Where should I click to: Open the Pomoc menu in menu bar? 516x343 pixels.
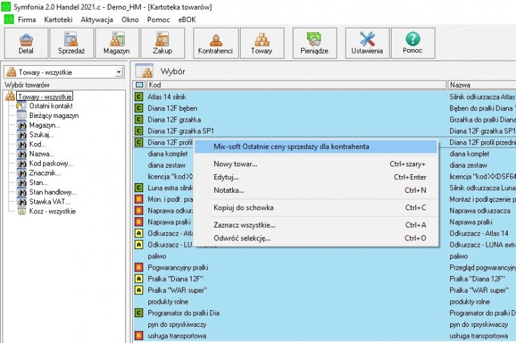click(158, 20)
